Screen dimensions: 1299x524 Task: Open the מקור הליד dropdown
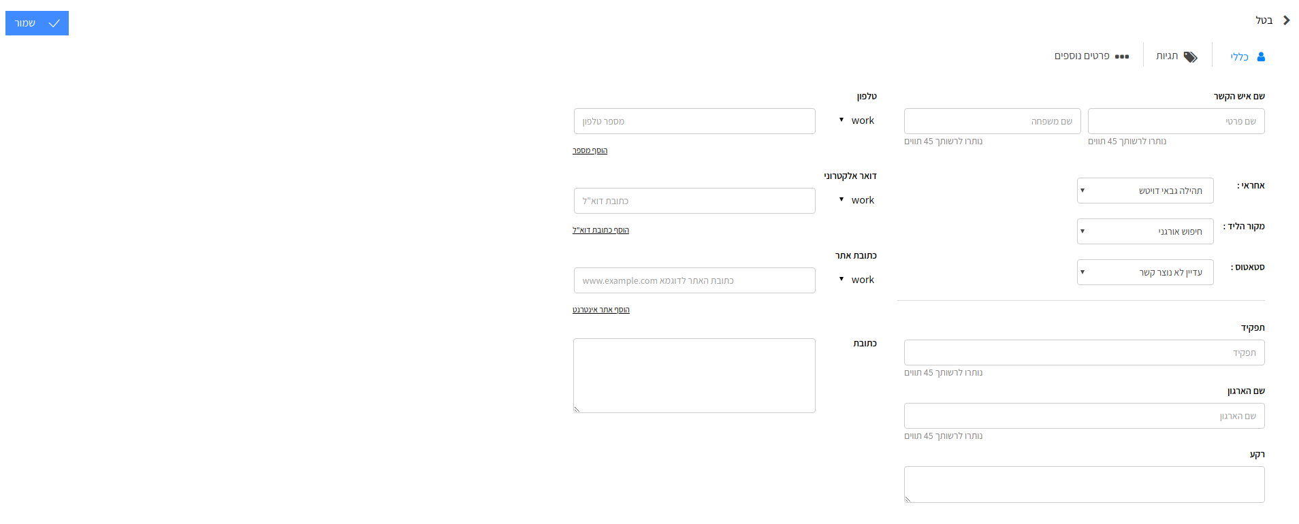coord(1145,231)
